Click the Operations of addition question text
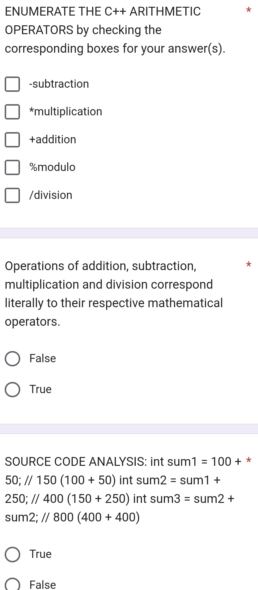Viewport: 258px width, 590px height. 114,294
